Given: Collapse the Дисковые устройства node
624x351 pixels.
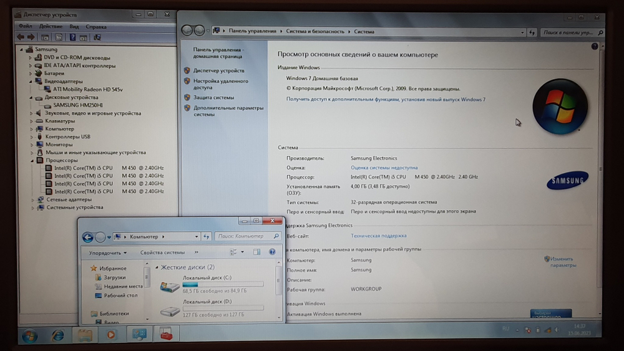Looking at the screenshot, I should pyautogui.click(x=31, y=97).
